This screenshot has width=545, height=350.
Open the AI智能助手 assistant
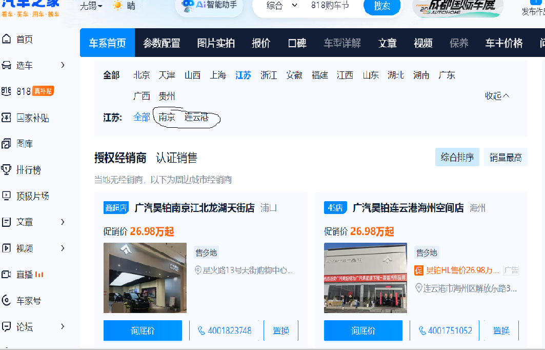tap(210, 6)
